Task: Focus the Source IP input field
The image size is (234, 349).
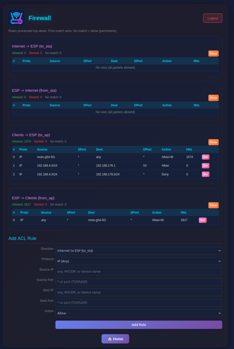Action: click(x=139, y=272)
